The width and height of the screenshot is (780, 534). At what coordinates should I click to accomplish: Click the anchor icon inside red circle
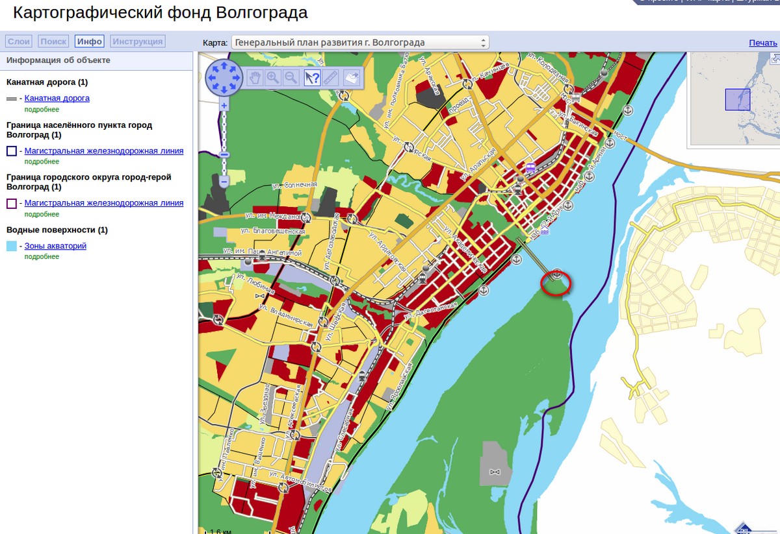tap(556, 274)
